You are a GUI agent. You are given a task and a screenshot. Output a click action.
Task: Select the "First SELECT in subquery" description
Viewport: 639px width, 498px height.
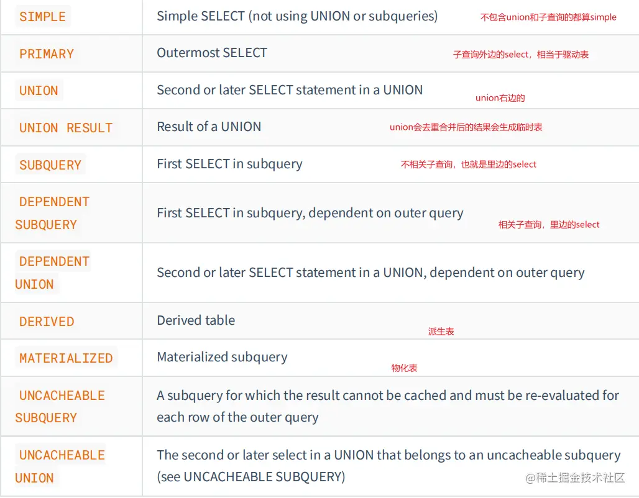pos(229,164)
